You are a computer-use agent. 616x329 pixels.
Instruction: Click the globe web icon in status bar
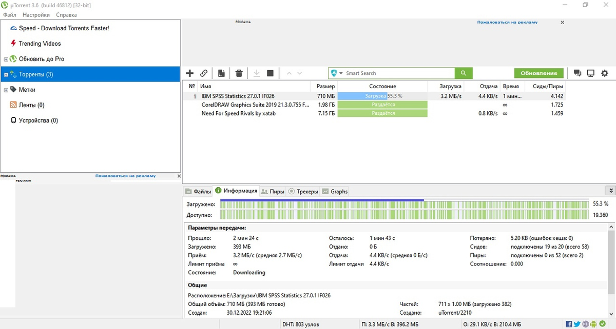coord(585,324)
